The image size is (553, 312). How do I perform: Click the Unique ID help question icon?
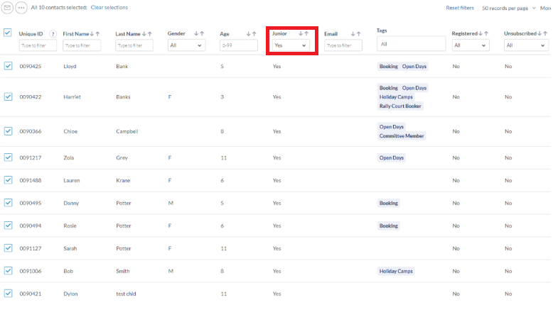53,34
